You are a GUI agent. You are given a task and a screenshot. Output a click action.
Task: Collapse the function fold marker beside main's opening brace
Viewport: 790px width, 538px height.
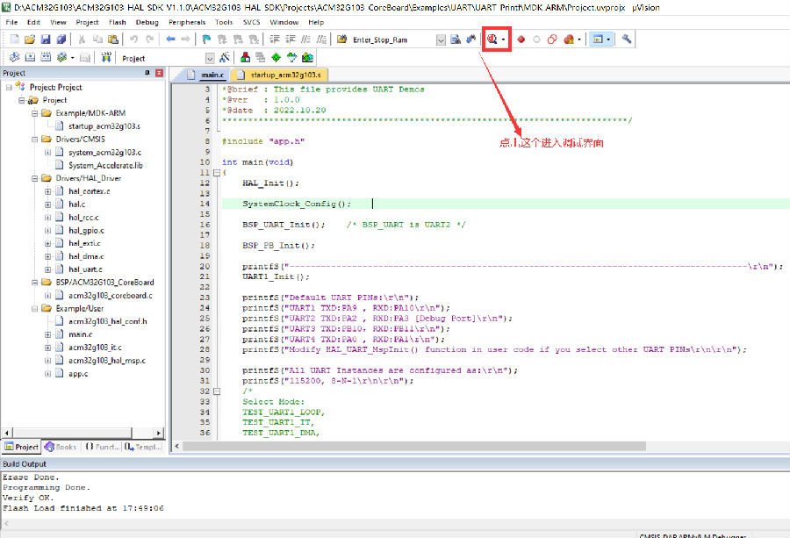pos(217,173)
